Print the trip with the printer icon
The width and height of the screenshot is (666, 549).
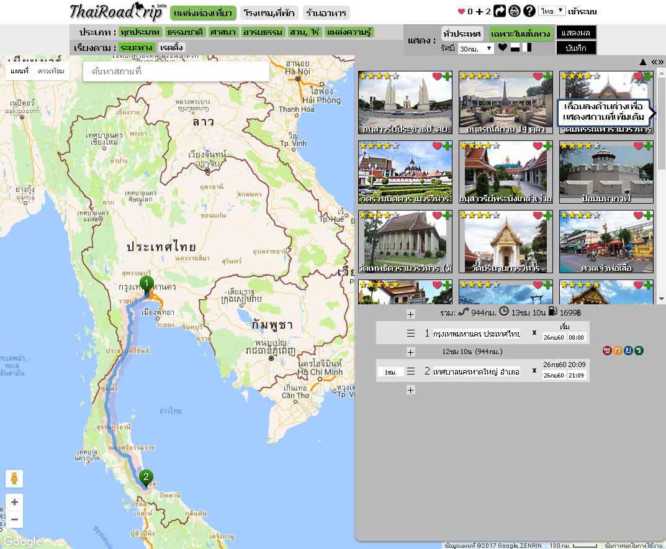pos(515,11)
